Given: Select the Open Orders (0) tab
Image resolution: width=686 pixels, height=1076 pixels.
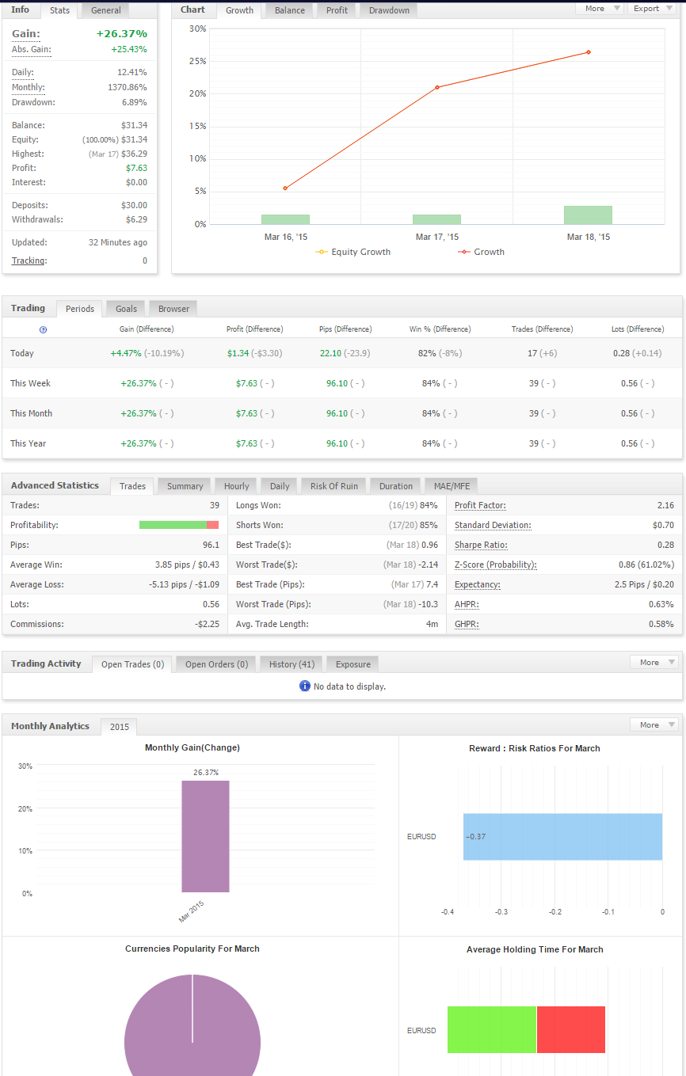Looking at the screenshot, I should [x=216, y=664].
